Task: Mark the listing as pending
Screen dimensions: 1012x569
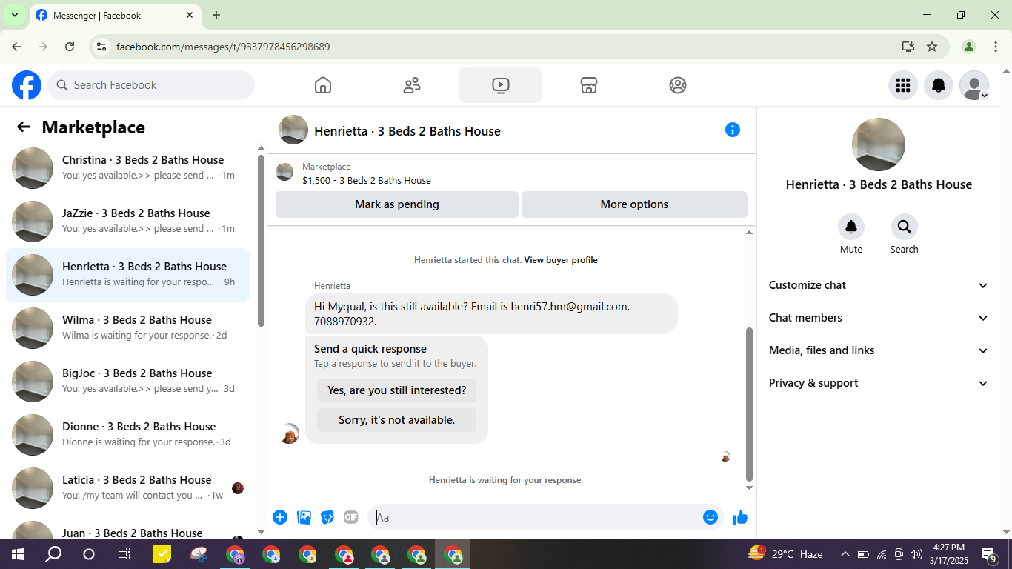Action: [x=397, y=204]
